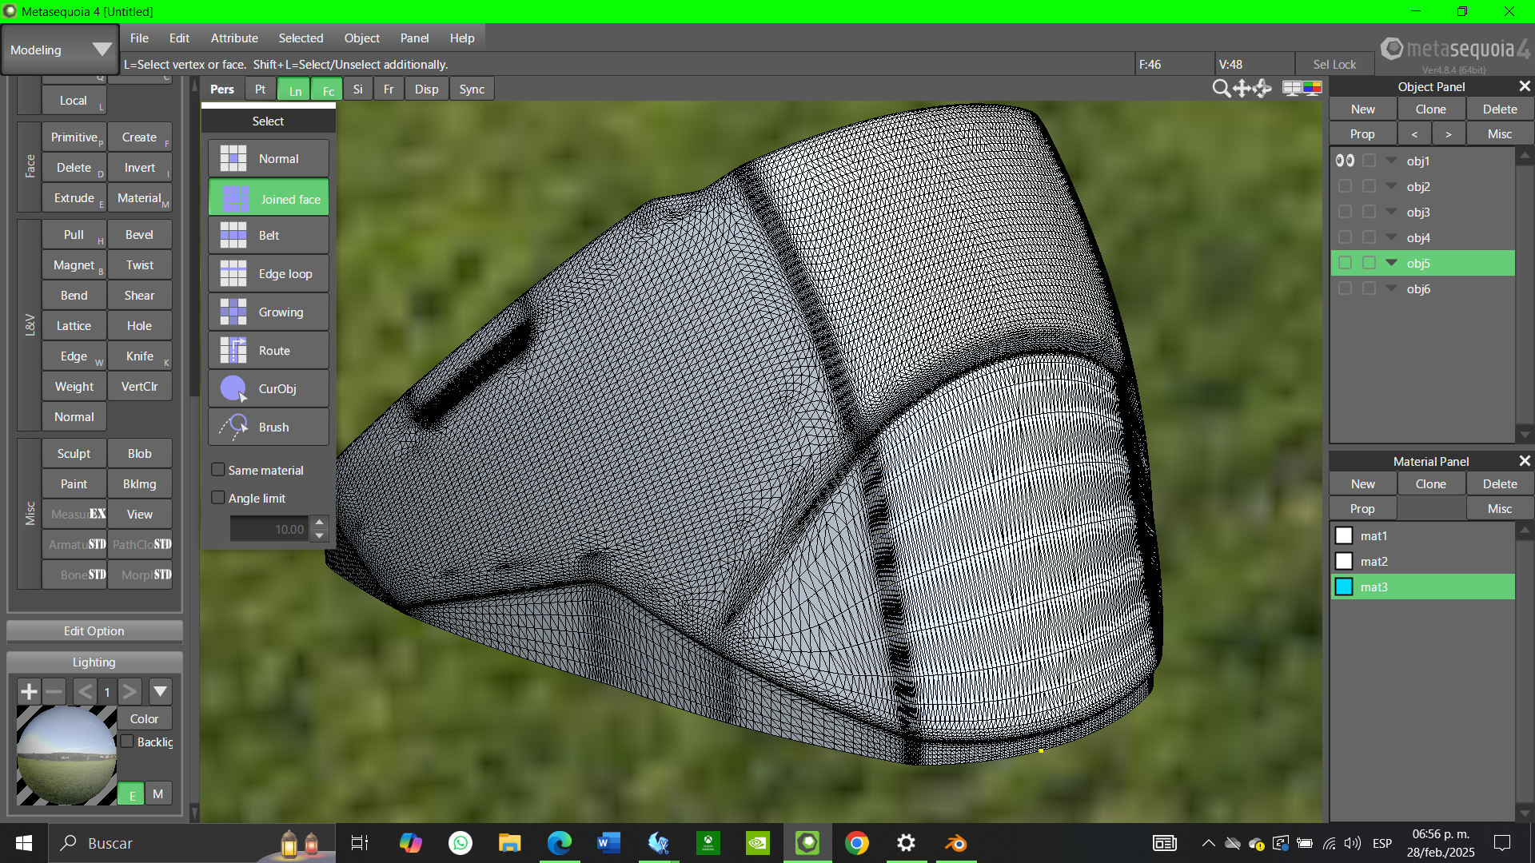This screenshot has width=1535, height=863.
Task: Enable the Same material checkbox
Action: pyautogui.click(x=217, y=470)
